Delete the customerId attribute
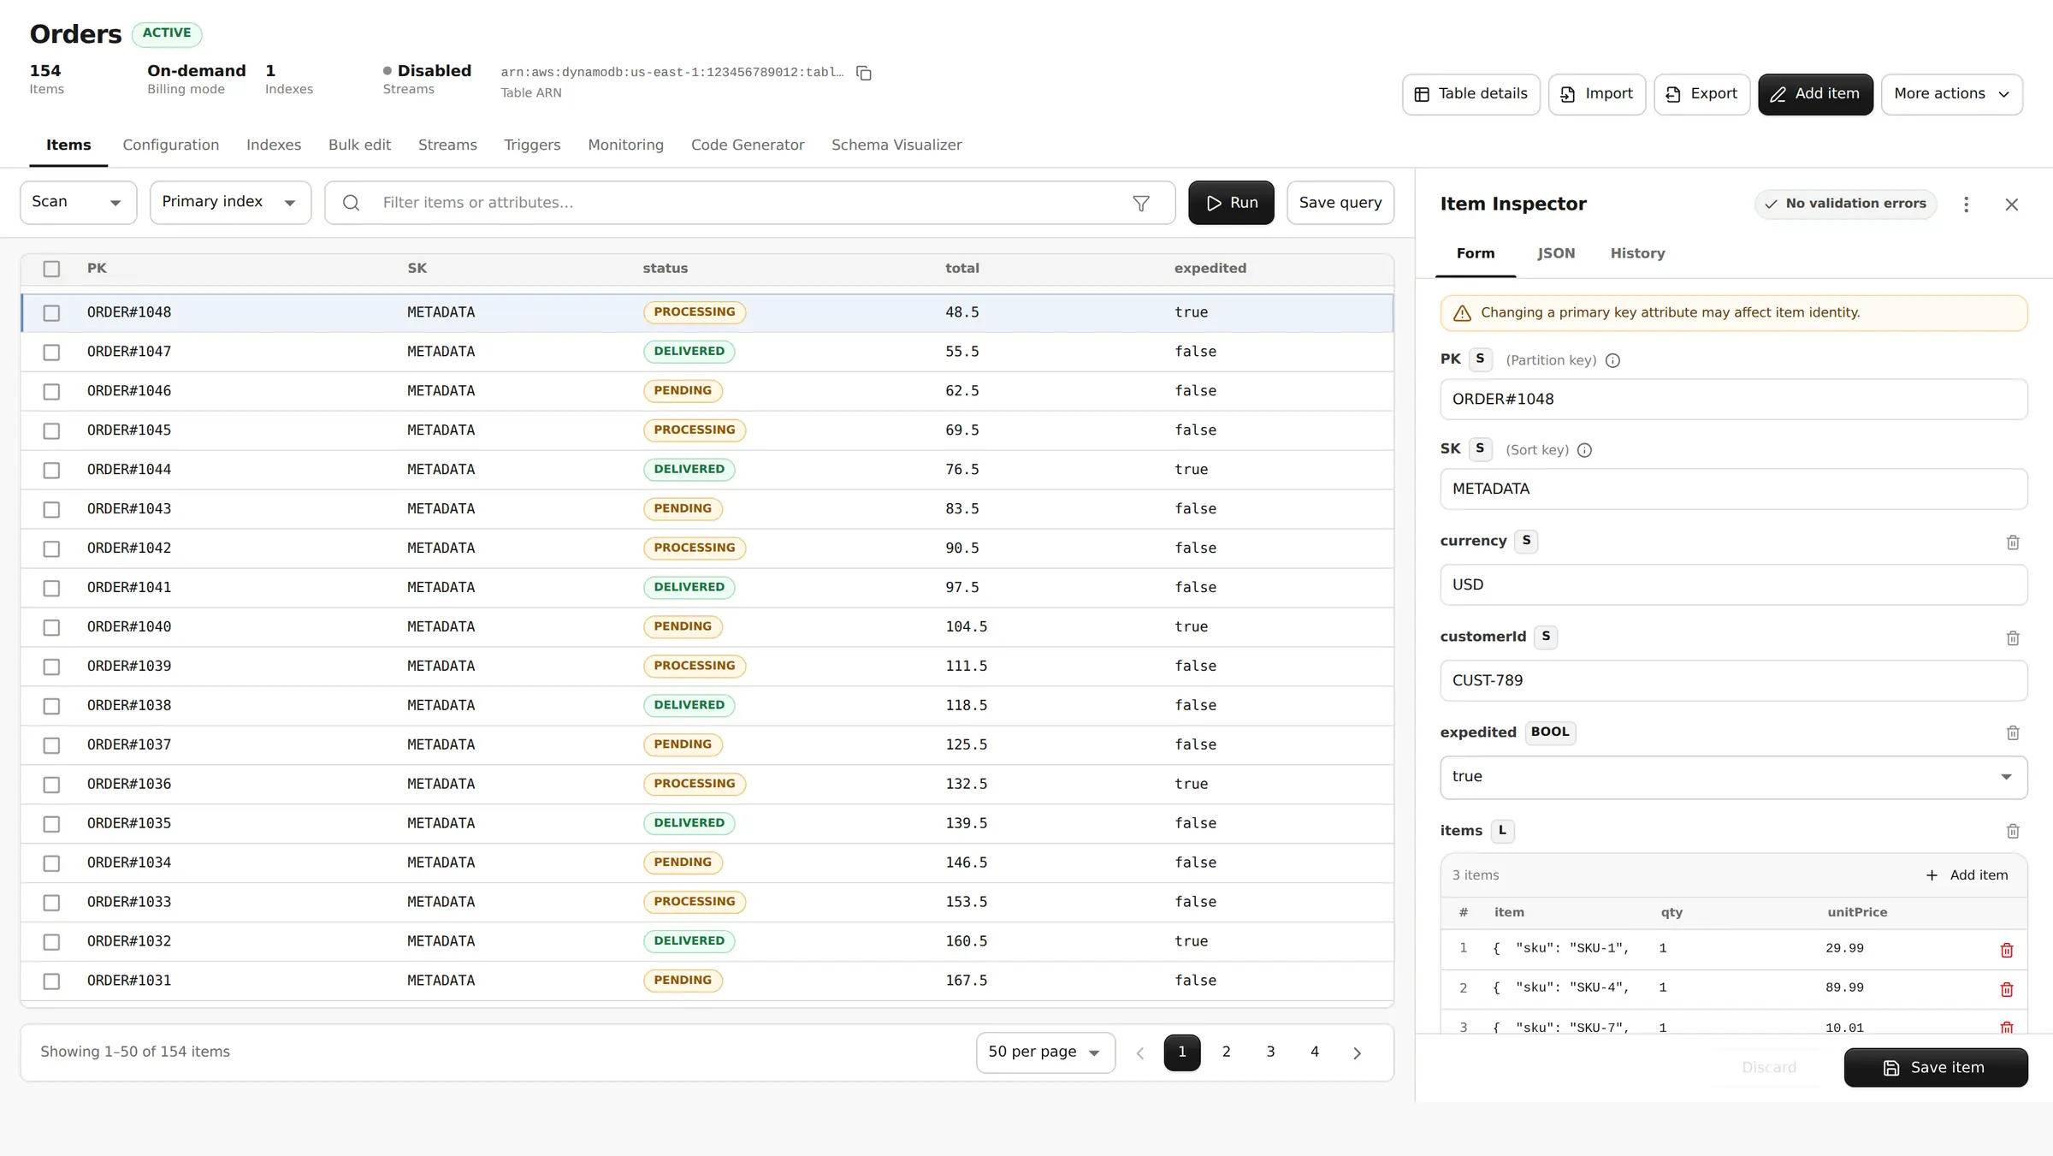Screen dimensions: 2053x1156 point(2013,638)
